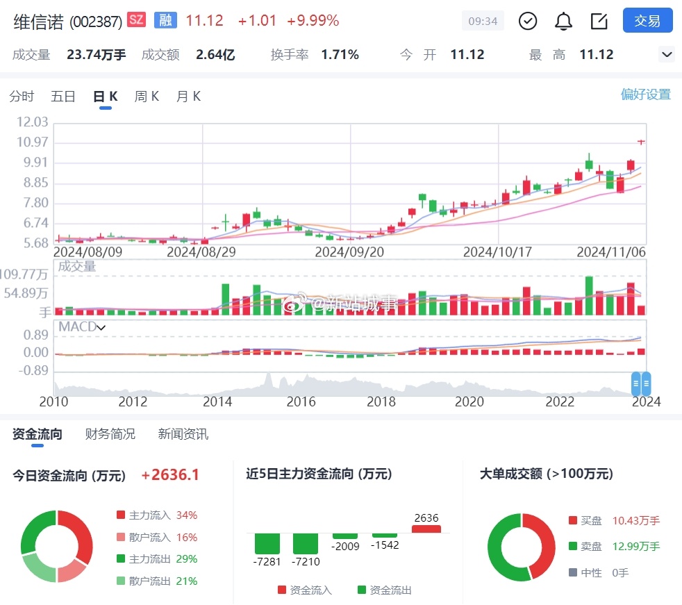
Task: Click the blue 融 margin badge
Action: point(165,19)
